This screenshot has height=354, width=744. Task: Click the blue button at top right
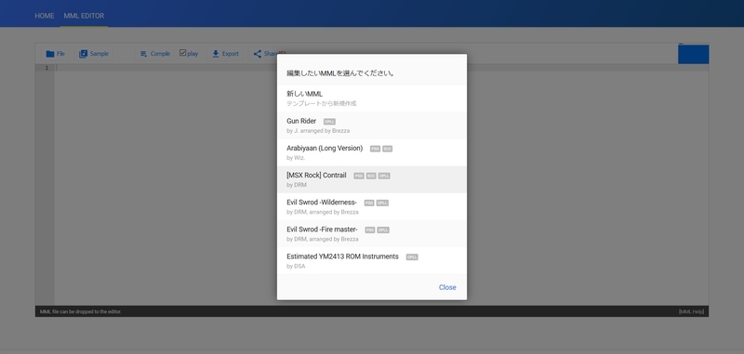pos(693,54)
